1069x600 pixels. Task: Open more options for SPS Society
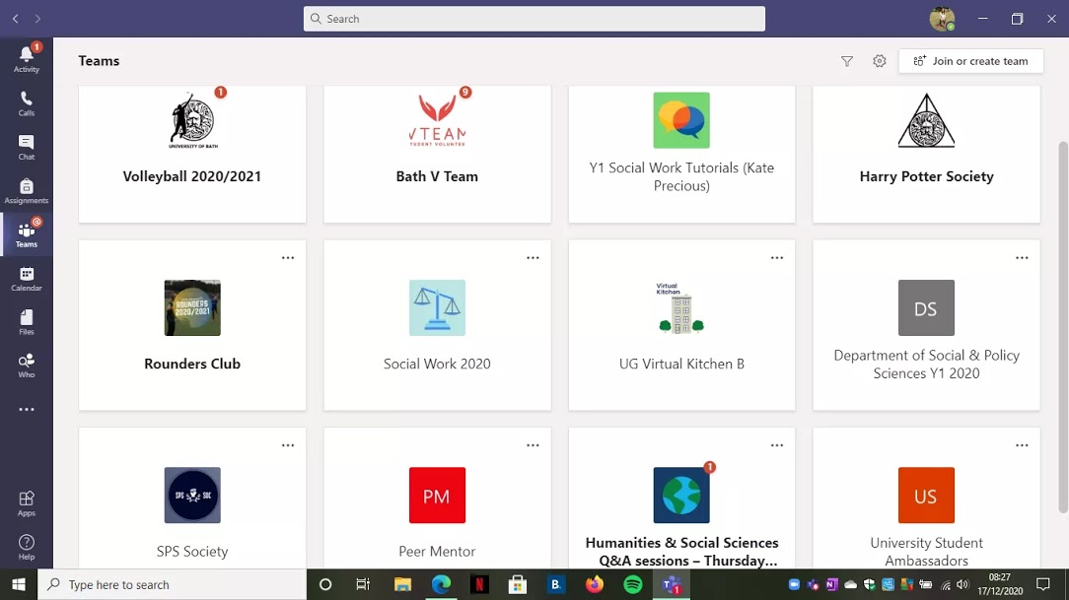[x=288, y=445]
